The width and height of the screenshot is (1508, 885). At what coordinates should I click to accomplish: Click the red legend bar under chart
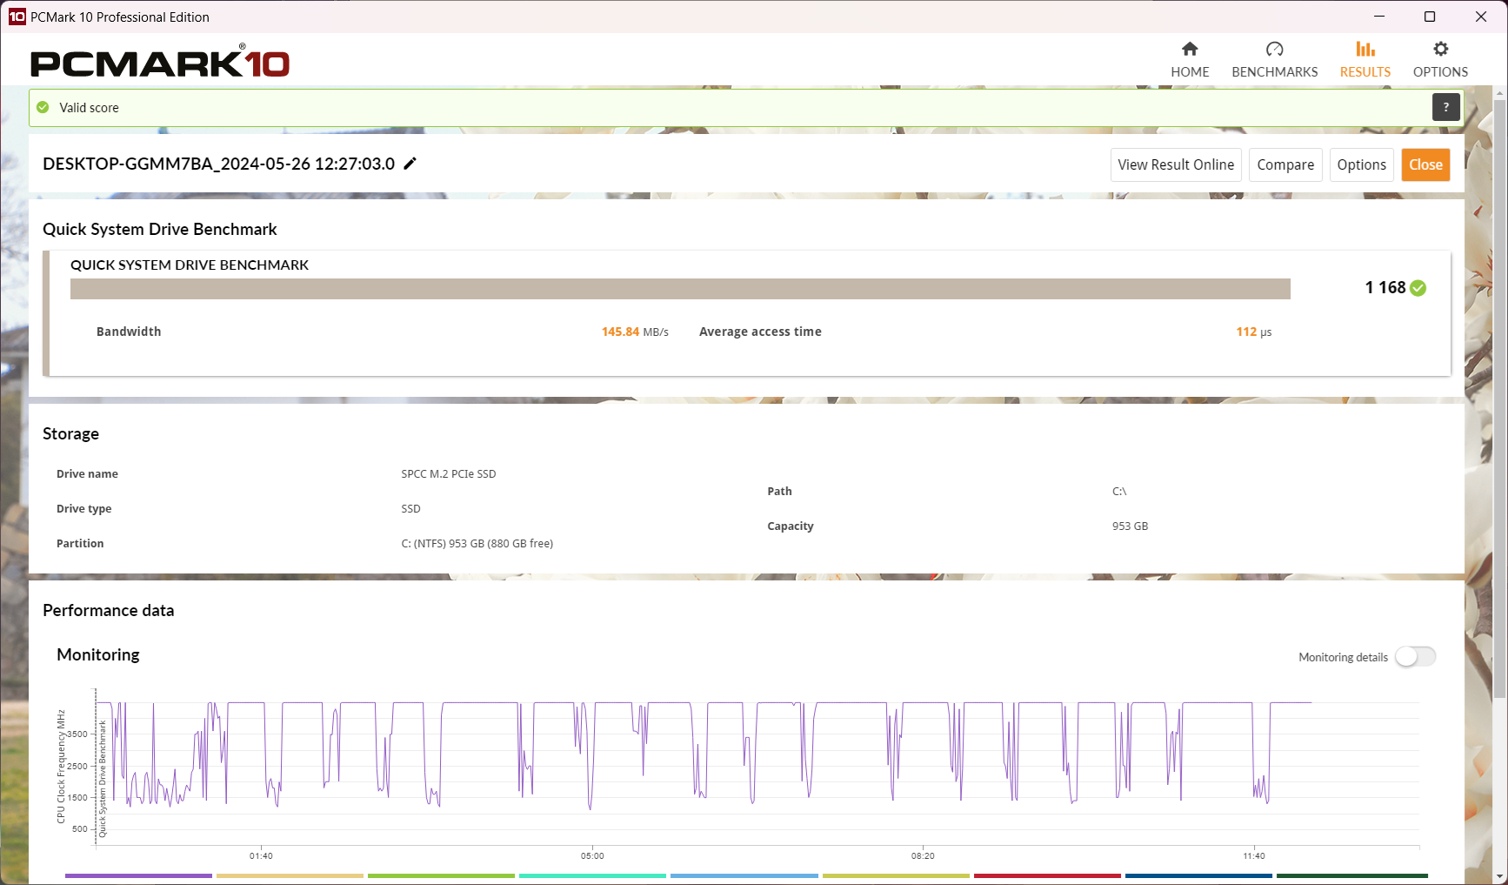coord(1047,875)
